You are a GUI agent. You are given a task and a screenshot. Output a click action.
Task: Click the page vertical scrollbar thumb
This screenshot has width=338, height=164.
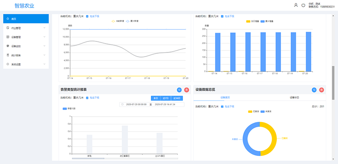click(333, 82)
